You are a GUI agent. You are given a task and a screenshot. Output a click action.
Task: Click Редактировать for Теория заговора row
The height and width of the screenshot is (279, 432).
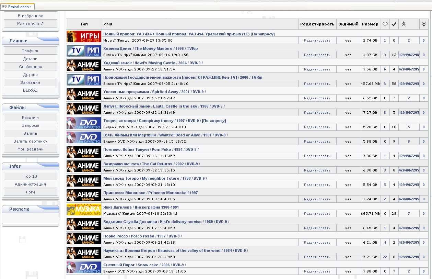point(317,127)
